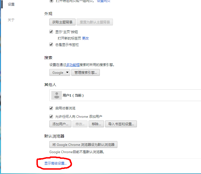Click the 添加用户 button
The width and height of the screenshot is (201, 174).
(x=60, y=124)
